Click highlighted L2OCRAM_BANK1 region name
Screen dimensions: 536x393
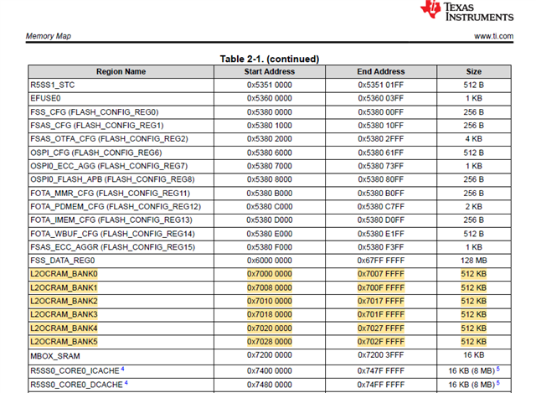click(64, 287)
